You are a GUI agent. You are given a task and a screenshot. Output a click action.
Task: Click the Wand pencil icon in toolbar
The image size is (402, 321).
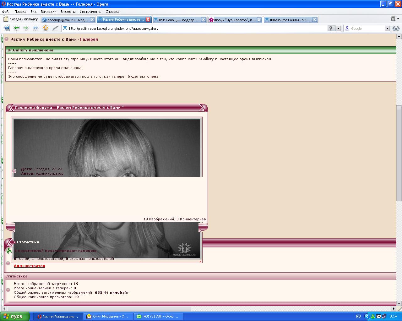55,28
